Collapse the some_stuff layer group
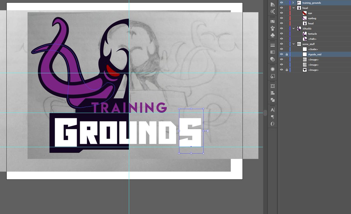Viewport: 351px width, 214px height. click(293, 44)
